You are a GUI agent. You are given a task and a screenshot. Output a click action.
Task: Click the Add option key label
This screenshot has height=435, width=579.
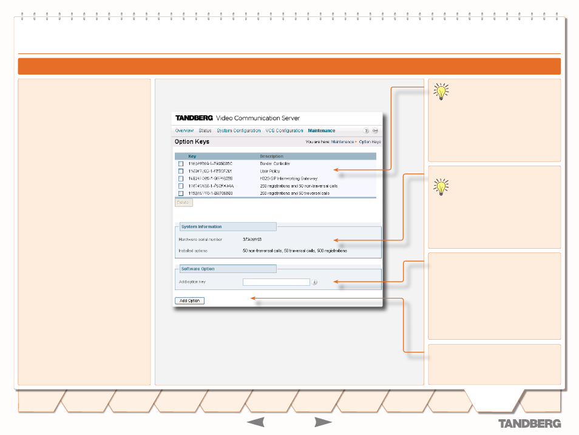tap(192, 282)
